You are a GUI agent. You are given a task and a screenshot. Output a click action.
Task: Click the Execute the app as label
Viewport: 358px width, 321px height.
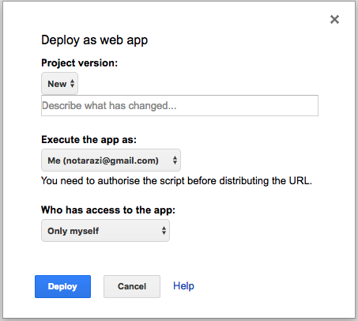(89, 140)
